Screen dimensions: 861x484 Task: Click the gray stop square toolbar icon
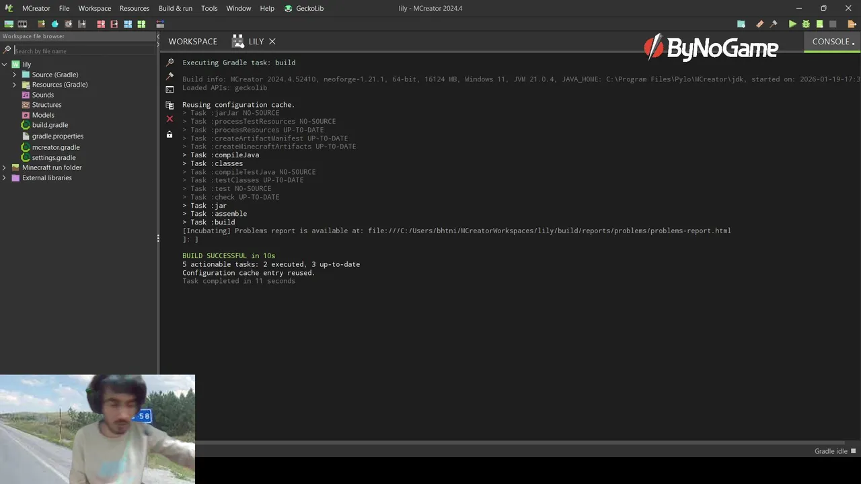click(x=833, y=24)
